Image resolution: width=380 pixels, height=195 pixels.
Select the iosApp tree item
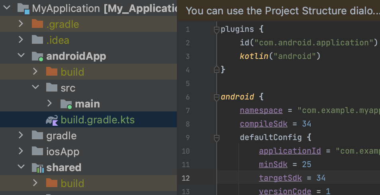[x=88, y=151]
